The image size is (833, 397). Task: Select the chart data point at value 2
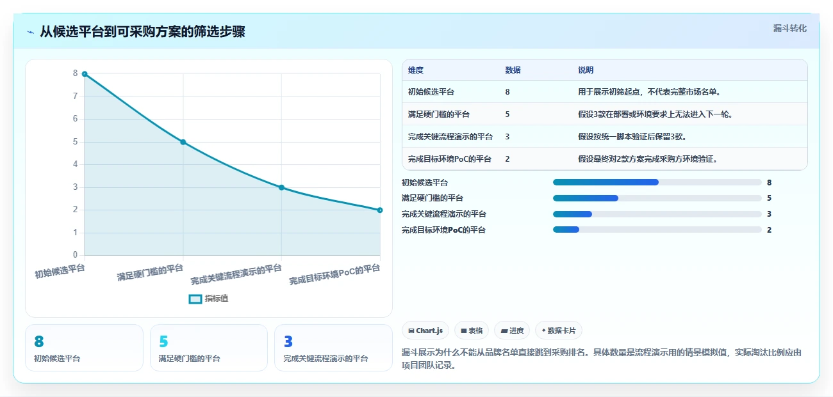tap(380, 210)
